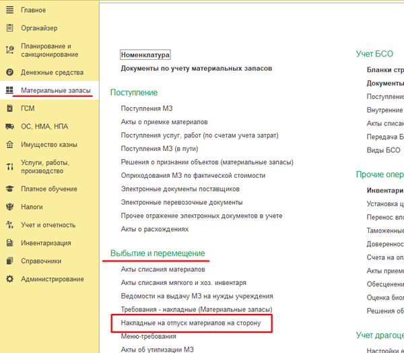The height and width of the screenshot is (353, 404).
Task: Open Накладные на отпуск материалов на сторону
Action: tap(191, 323)
